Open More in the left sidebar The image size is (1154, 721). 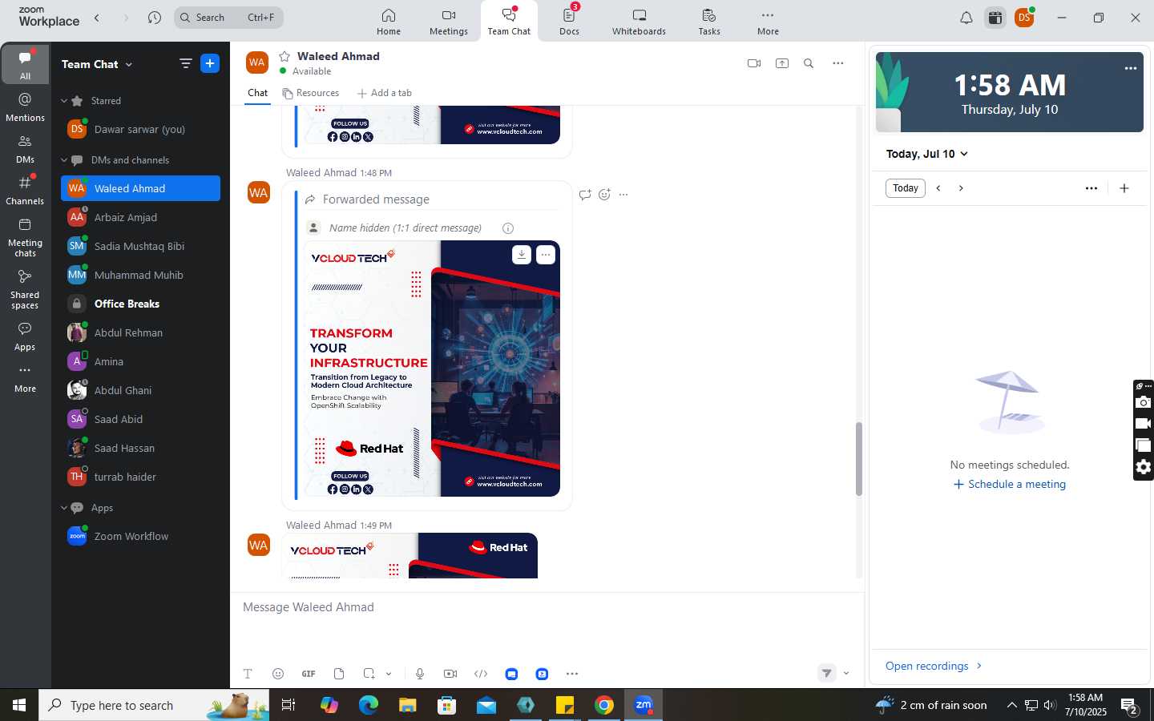click(x=25, y=378)
